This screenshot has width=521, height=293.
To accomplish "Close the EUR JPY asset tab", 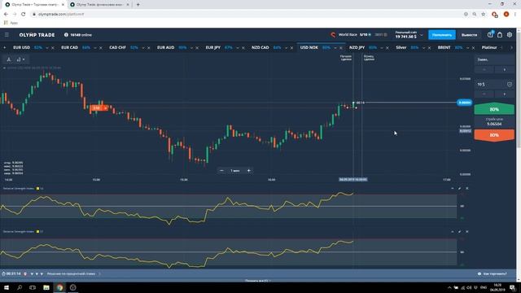I will pos(243,48).
